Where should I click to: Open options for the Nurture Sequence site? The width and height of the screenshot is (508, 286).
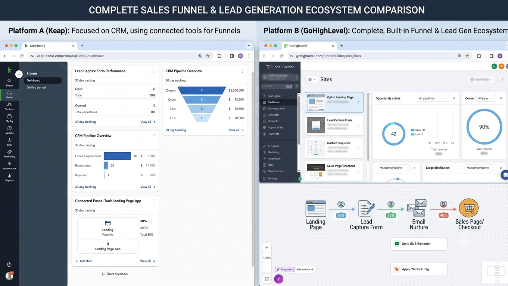click(x=358, y=148)
